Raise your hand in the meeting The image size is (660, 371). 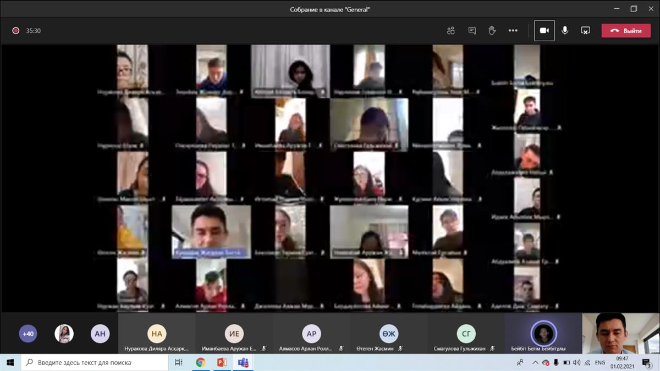492,31
